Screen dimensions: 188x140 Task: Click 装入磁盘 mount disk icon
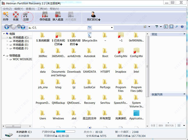(58, 16)
